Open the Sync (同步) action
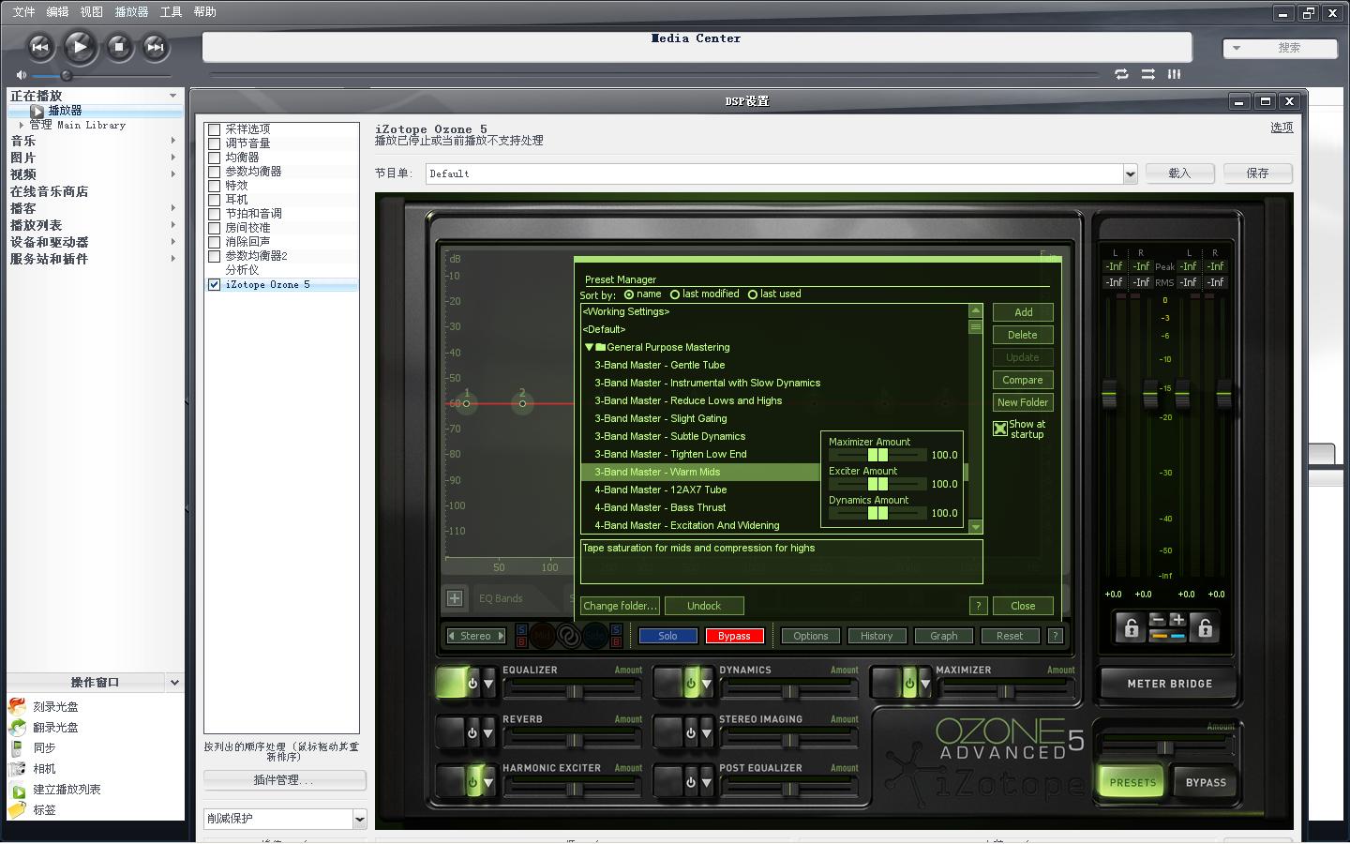 44,748
